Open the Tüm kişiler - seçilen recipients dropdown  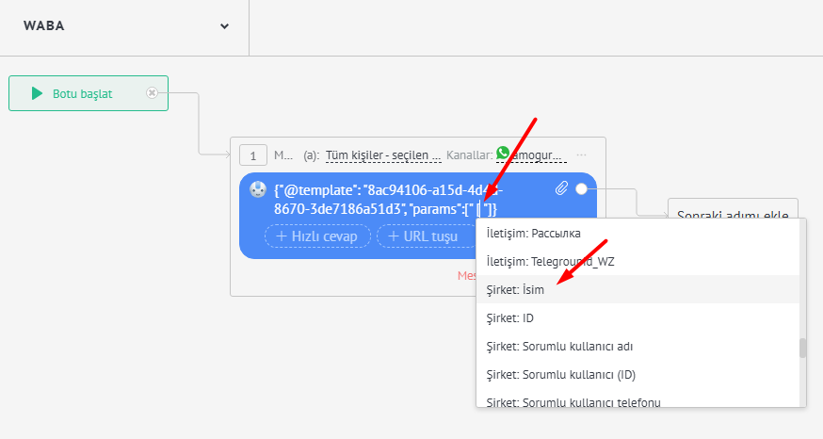point(383,155)
